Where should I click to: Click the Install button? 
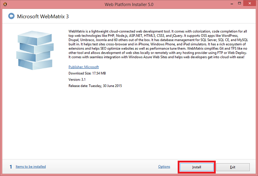click(197, 167)
